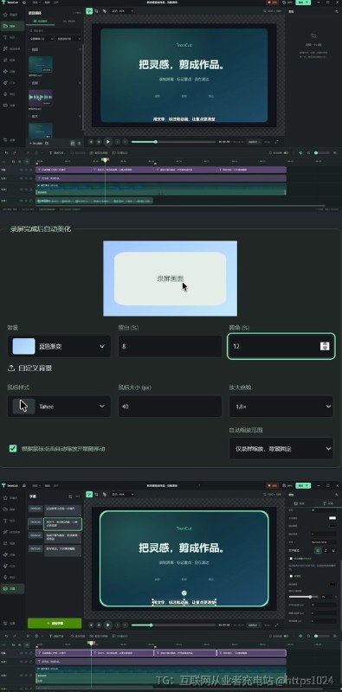The width and height of the screenshot is (342, 692).
Task: Open the 自动缩放范围 dropdown
Action: click(x=281, y=448)
